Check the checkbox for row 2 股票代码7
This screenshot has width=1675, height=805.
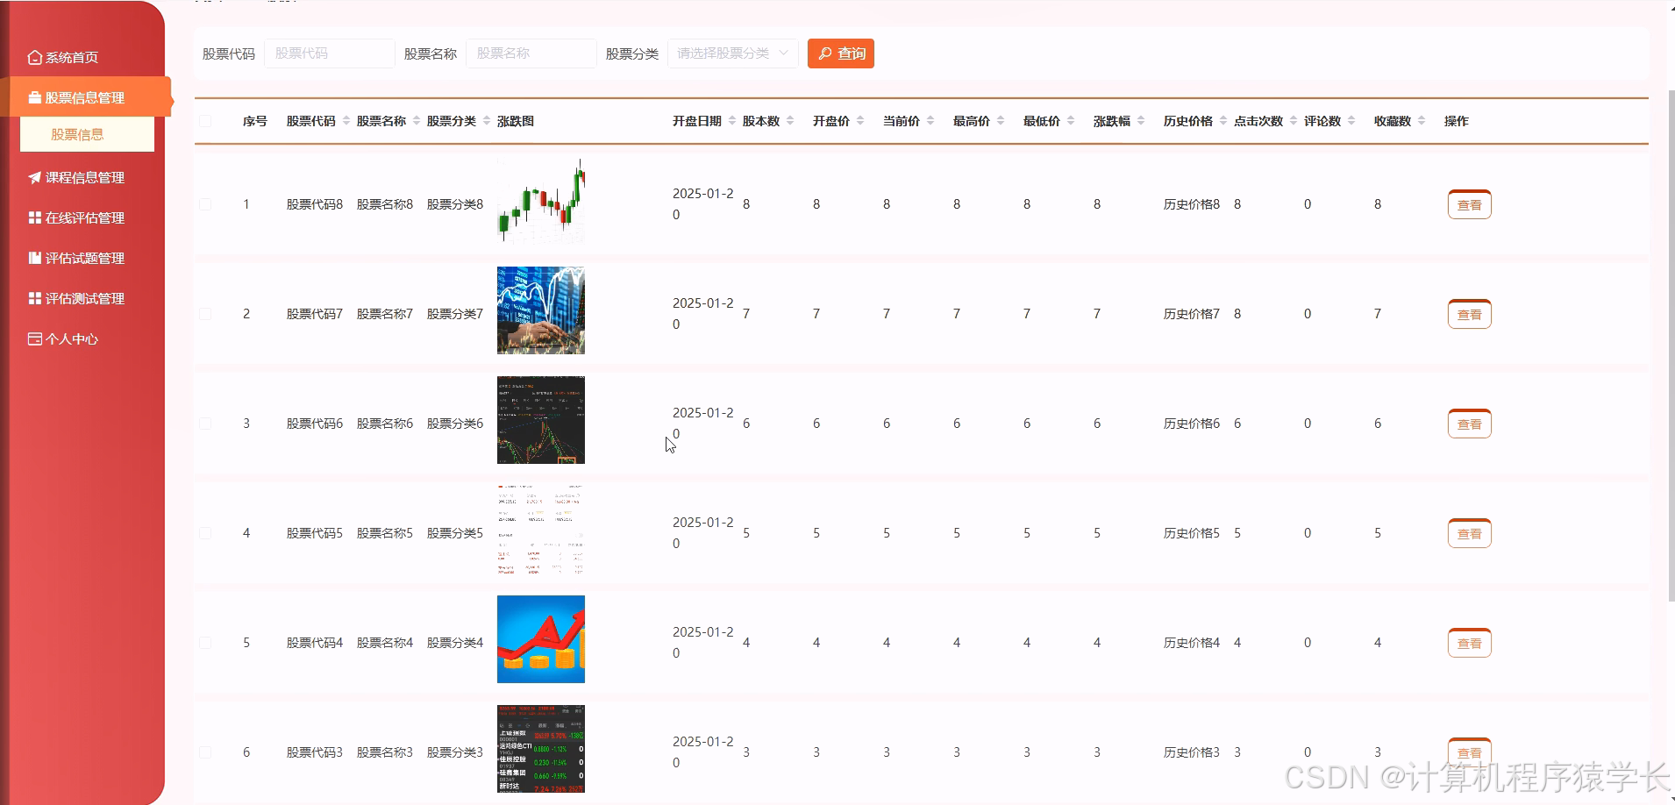[x=205, y=314]
